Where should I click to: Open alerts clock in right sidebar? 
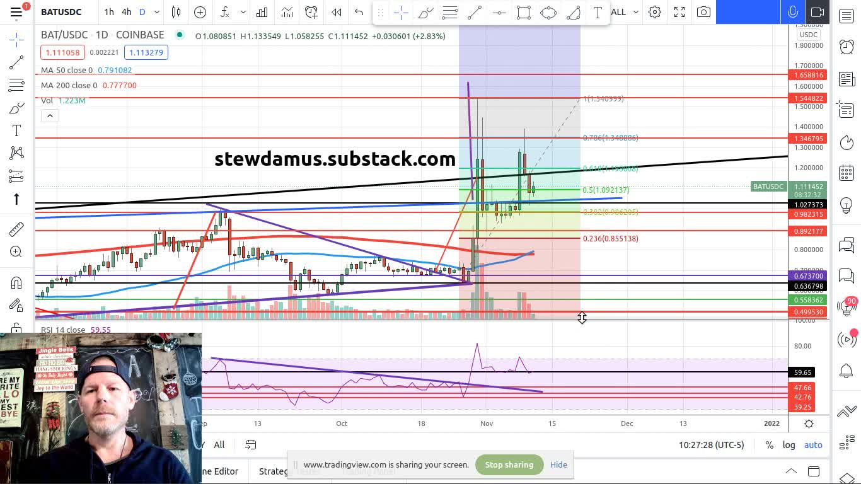(847, 46)
